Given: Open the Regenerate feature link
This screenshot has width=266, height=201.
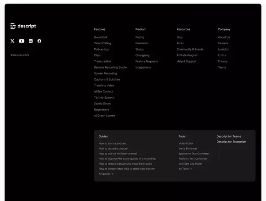Looking at the screenshot, I should coord(102,110).
